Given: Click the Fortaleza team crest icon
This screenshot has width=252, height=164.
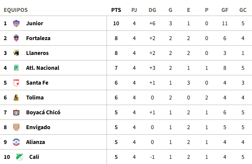Looking at the screenshot, I should coord(16,38).
